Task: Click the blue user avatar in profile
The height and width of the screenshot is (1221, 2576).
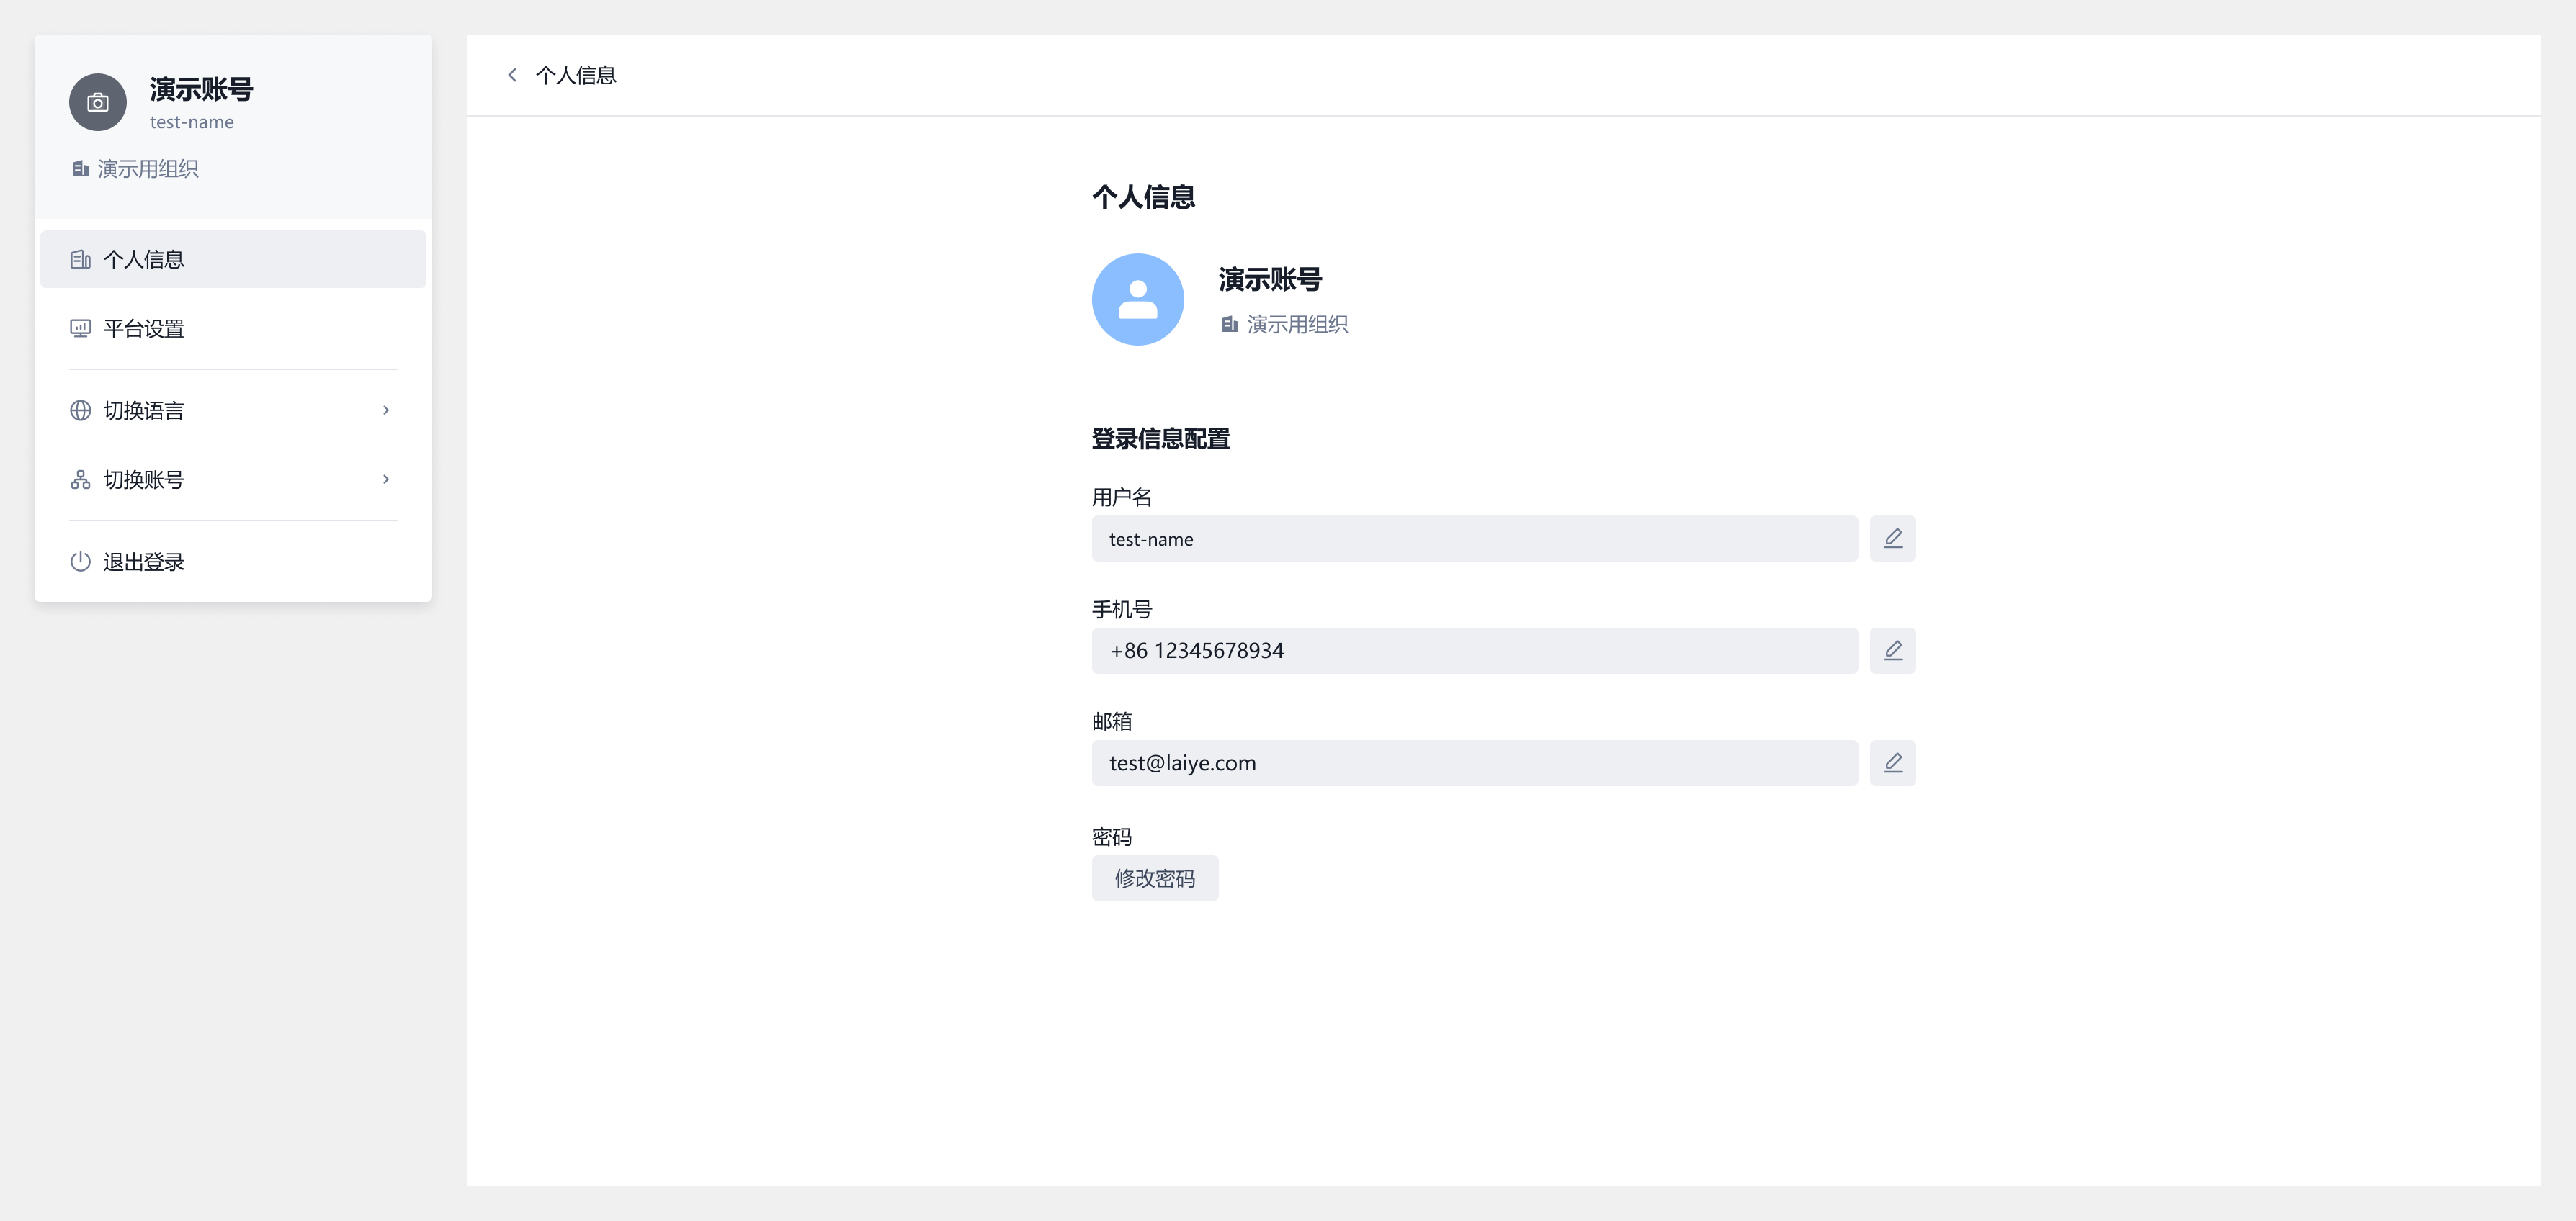Action: pyautogui.click(x=1137, y=299)
